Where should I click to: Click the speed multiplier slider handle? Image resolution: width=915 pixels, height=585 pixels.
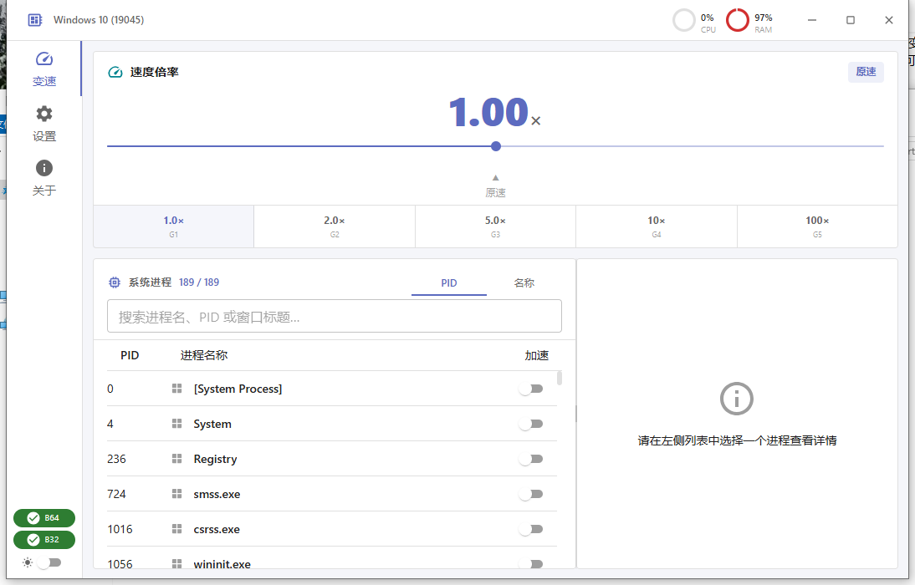click(x=495, y=146)
